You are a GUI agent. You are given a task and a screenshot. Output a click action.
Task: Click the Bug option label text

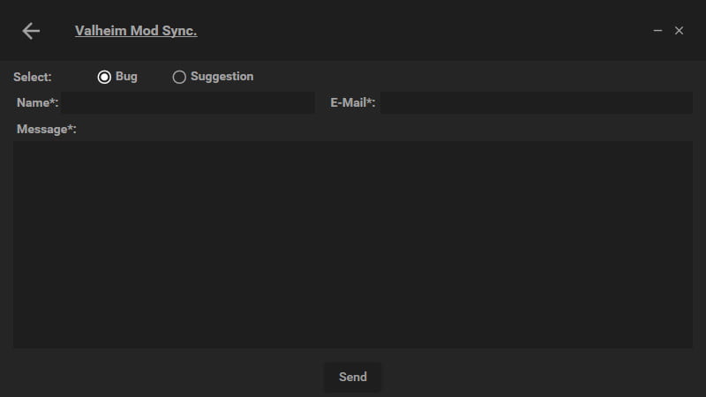click(126, 77)
